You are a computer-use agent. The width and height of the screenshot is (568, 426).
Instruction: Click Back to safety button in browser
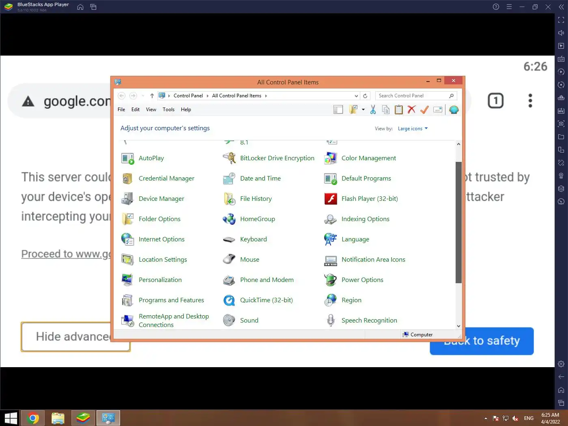(x=482, y=341)
